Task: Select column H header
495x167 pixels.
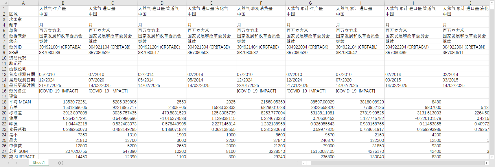Action: tap(360, 3)
